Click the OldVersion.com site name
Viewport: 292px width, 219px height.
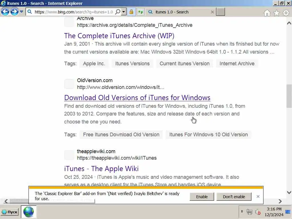[95, 80]
